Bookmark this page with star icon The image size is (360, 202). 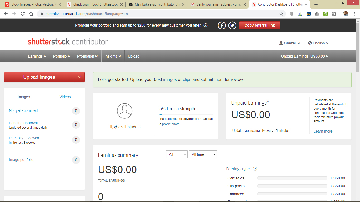281,14
